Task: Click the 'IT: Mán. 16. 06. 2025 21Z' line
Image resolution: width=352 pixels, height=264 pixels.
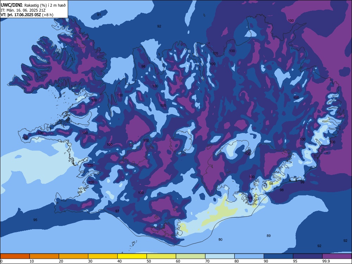Action: tap(23, 10)
